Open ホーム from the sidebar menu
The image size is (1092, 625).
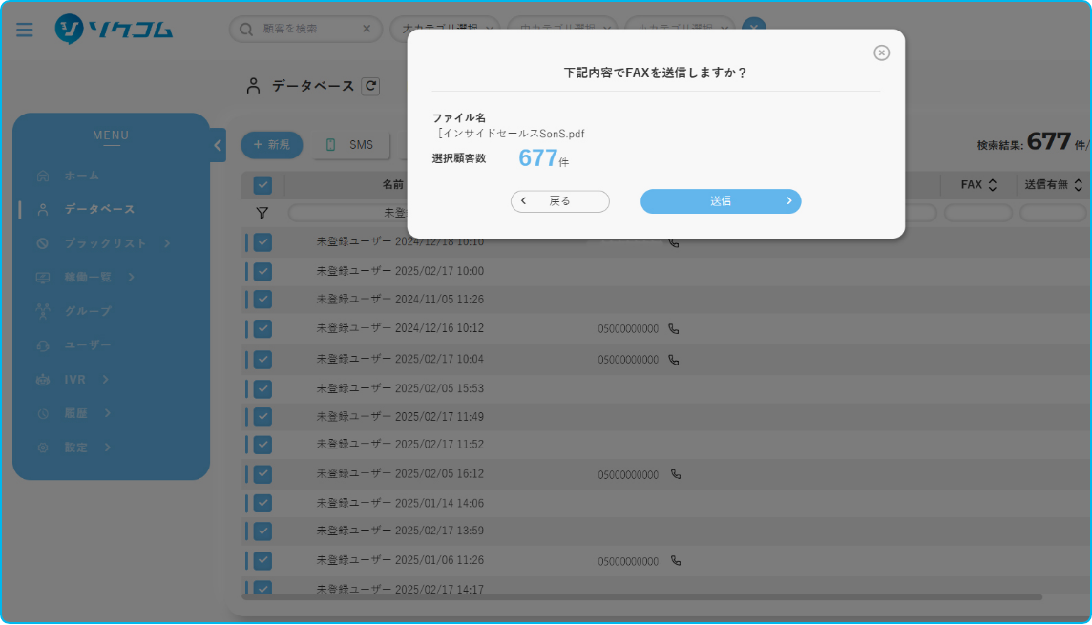(81, 176)
